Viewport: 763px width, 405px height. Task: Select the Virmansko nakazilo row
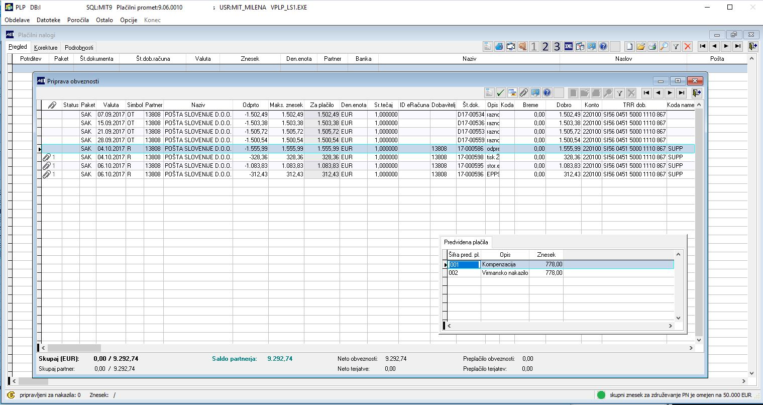pyautogui.click(x=505, y=273)
